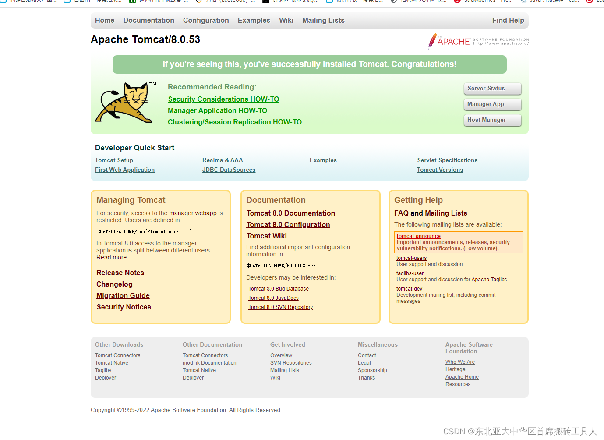The width and height of the screenshot is (604, 440).
Task: Follow the manager webapp link
Action: click(193, 213)
